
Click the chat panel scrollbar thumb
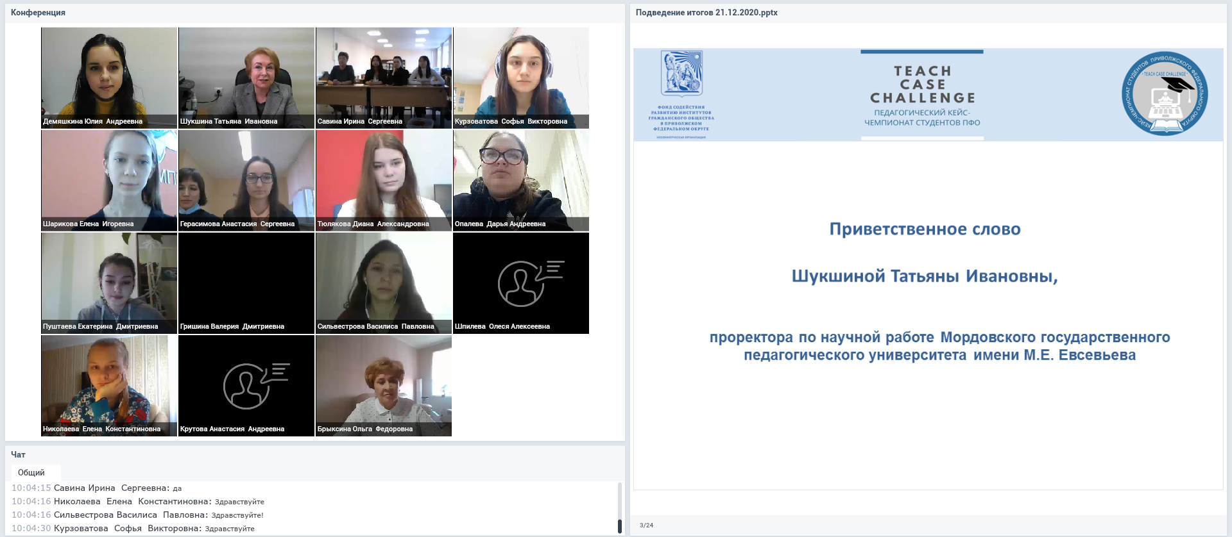(x=619, y=526)
